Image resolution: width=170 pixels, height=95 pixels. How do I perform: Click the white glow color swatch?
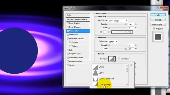coord(104,32)
